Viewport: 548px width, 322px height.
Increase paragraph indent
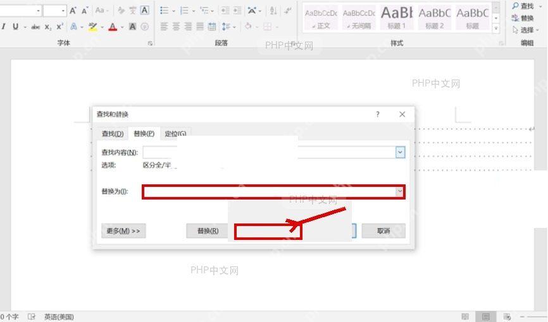(237, 11)
